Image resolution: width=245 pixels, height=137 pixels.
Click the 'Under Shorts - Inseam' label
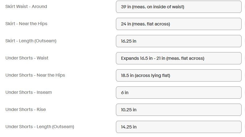click(29, 92)
